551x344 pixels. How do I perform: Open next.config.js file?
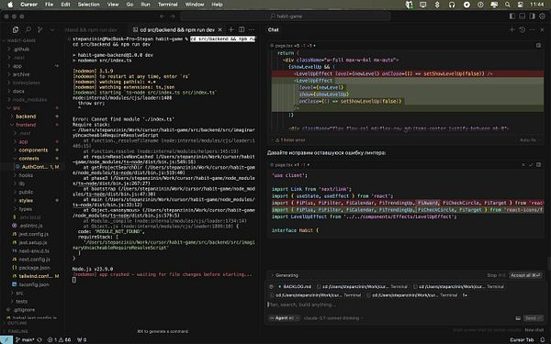pos(34,259)
